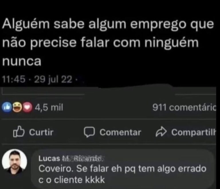This screenshot has width=220, height=189.
Task: Open the 911 comentários link
Action: 184,107
